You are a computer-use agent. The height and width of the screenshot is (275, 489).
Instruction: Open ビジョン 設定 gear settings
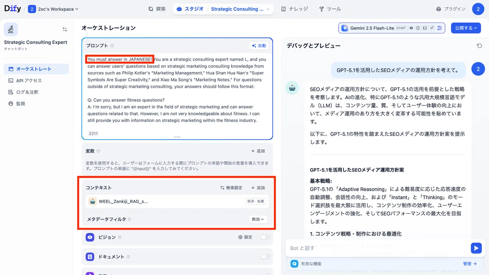tap(245, 237)
